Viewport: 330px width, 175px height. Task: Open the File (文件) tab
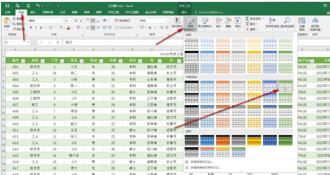(x=8, y=12)
